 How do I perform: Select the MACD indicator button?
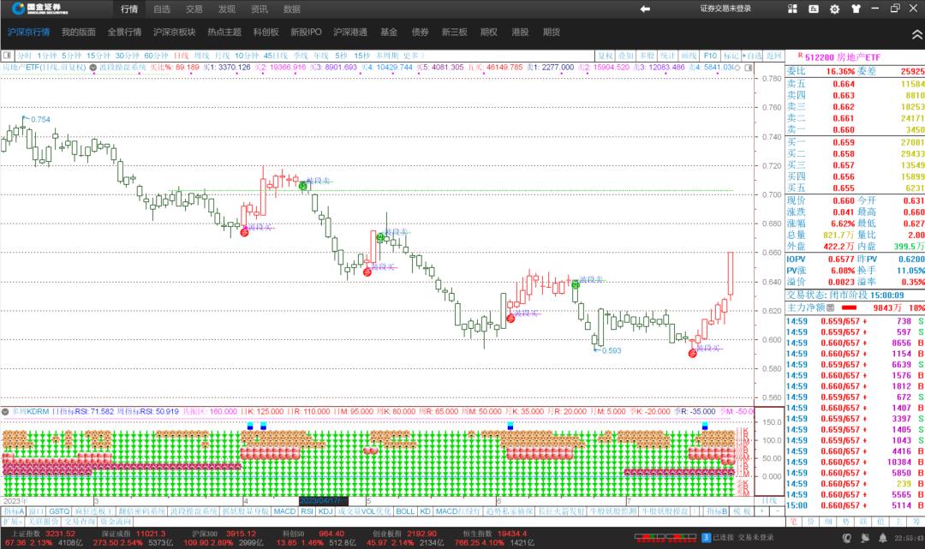[x=284, y=511]
